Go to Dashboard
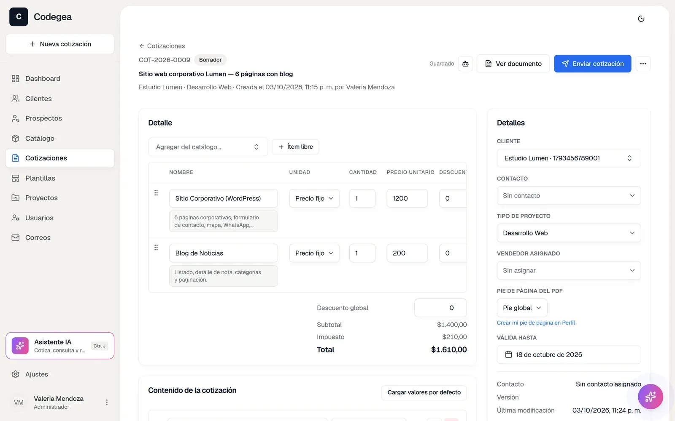The height and width of the screenshot is (421, 675). (x=60, y=79)
